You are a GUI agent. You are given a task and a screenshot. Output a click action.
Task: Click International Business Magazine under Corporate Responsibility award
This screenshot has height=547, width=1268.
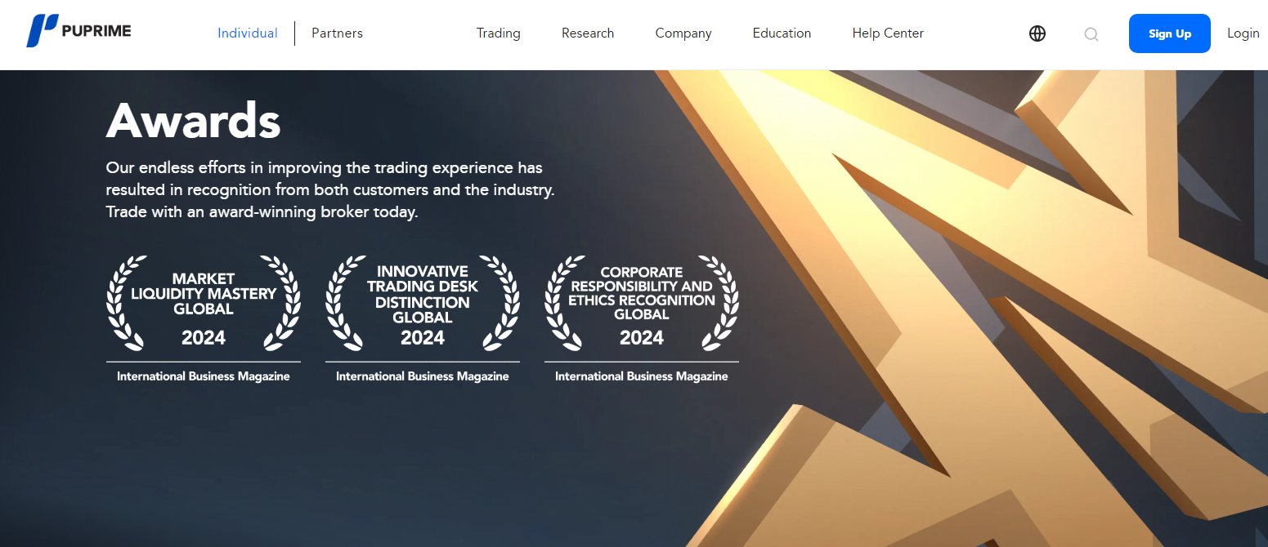[642, 376]
